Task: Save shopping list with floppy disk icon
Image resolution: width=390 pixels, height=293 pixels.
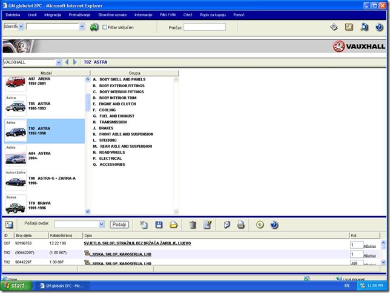Action: tap(159, 225)
